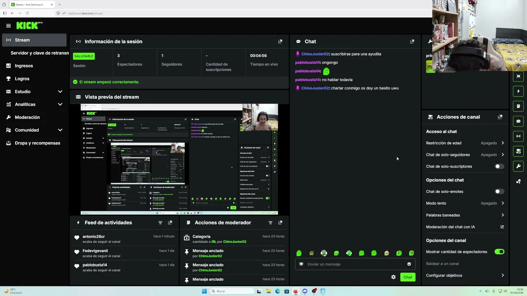Image resolution: width=527 pixels, height=296 pixels.
Task: Click ChinoJunior02 link in the Categoría moderator action
Action: 235,242
